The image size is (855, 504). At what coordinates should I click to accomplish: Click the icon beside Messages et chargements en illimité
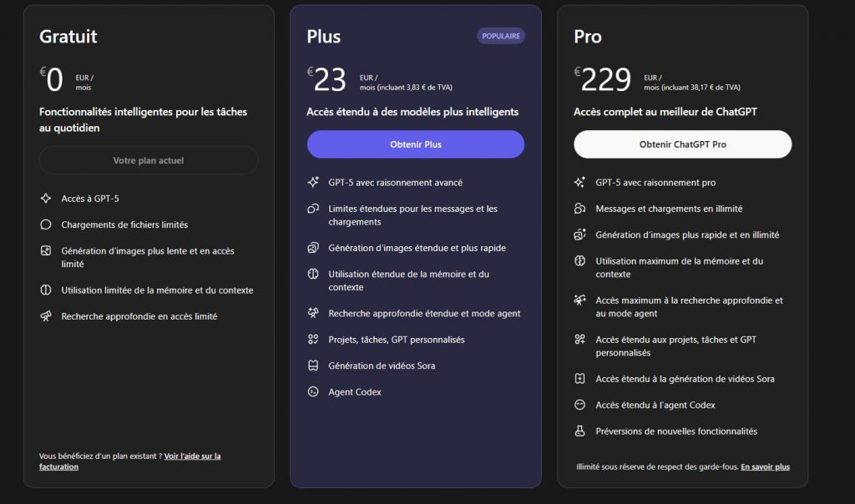(x=580, y=209)
